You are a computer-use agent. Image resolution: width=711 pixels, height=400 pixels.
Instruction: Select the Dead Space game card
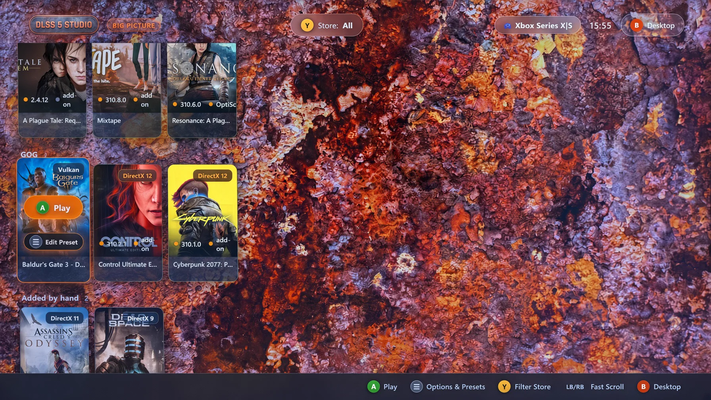[129, 340]
